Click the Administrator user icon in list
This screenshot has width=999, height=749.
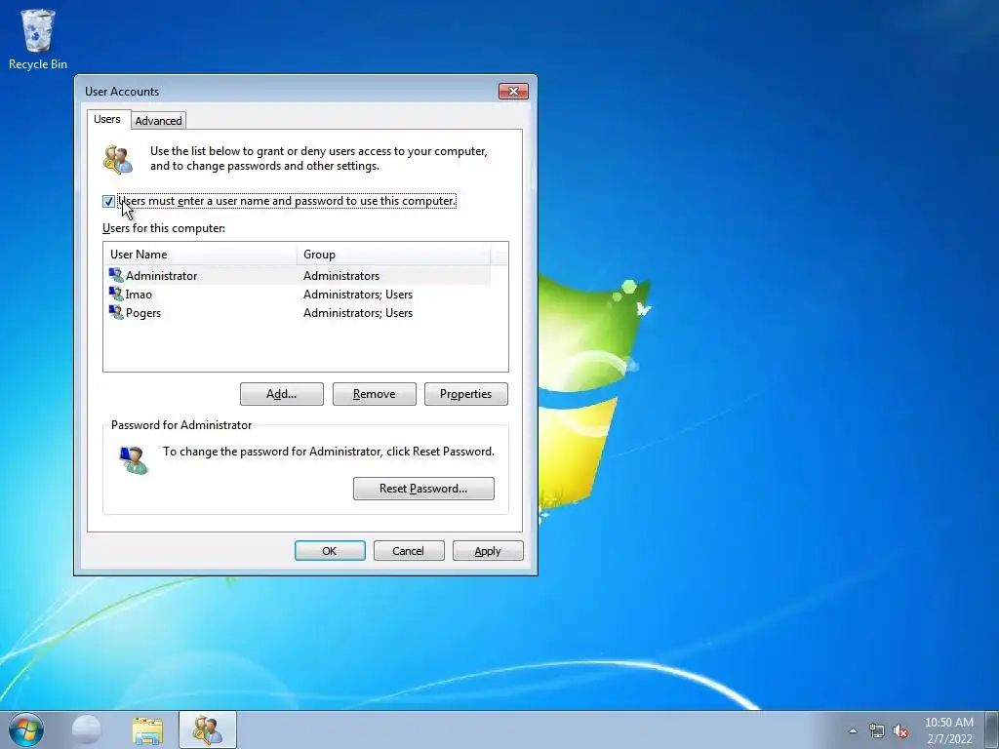[116, 275]
